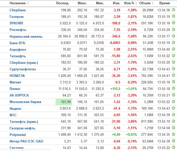Click Татнефть (прив.) percent change -3,86%
This screenshot has width=177, height=151.
(x=132, y=122)
